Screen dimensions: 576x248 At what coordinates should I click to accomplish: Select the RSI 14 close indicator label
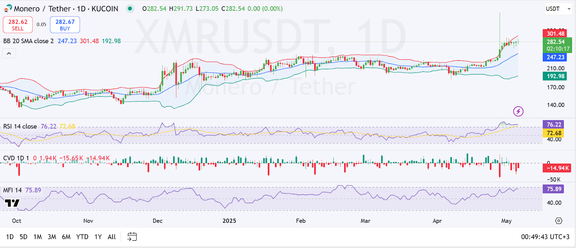(20, 127)
